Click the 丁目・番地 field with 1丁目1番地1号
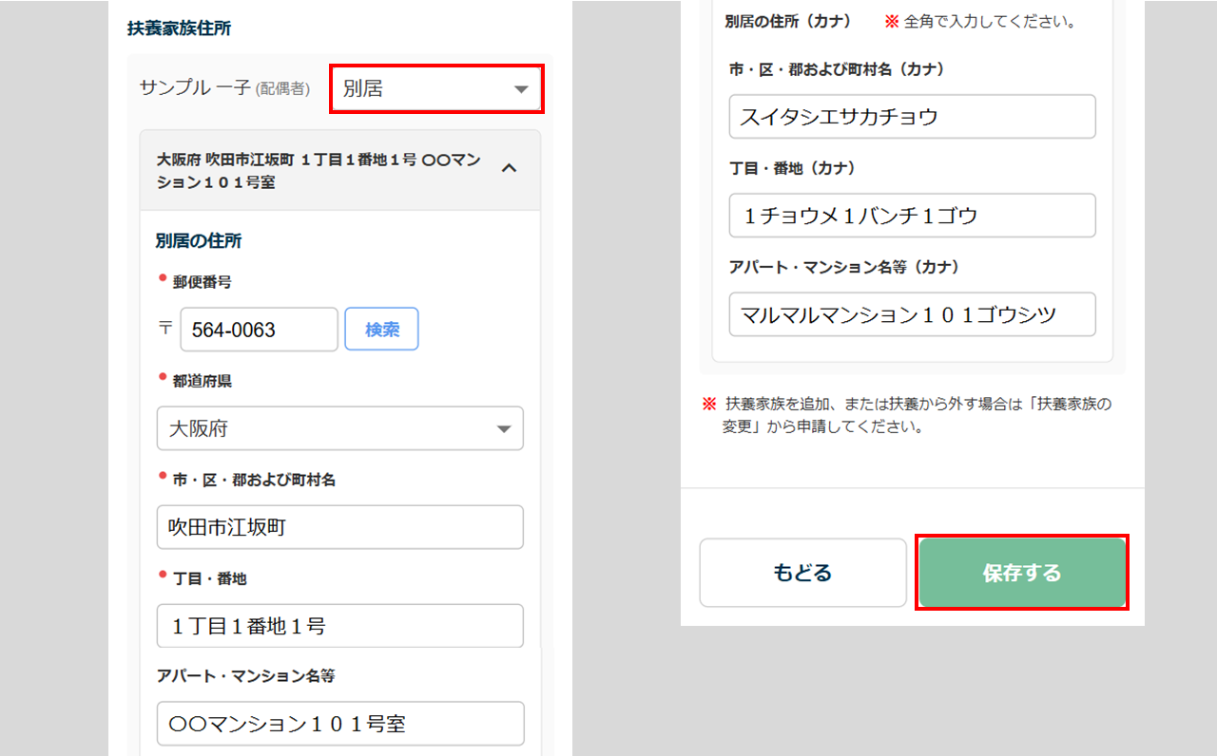The height and width of the screenshot is (756, 1217). 339,626
